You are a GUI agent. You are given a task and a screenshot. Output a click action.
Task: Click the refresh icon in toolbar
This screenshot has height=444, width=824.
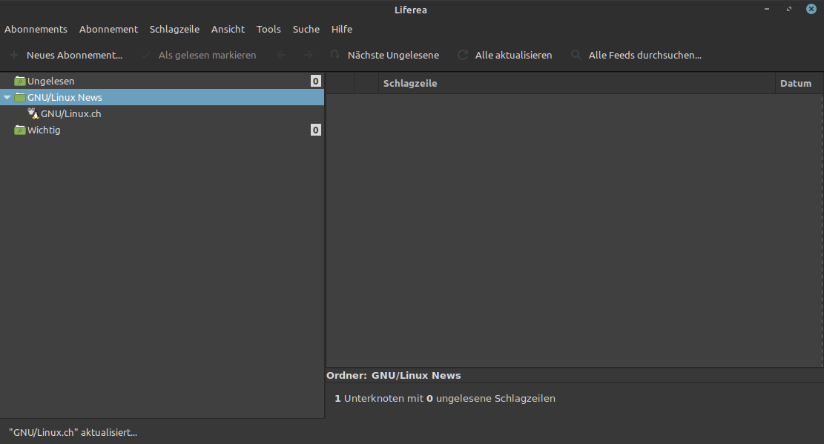coord(463,55)
